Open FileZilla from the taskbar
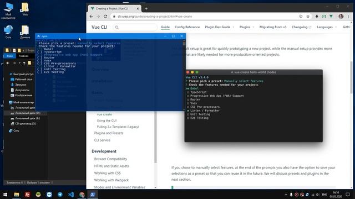The image size is (355, 199). click(x=27, y=195)
